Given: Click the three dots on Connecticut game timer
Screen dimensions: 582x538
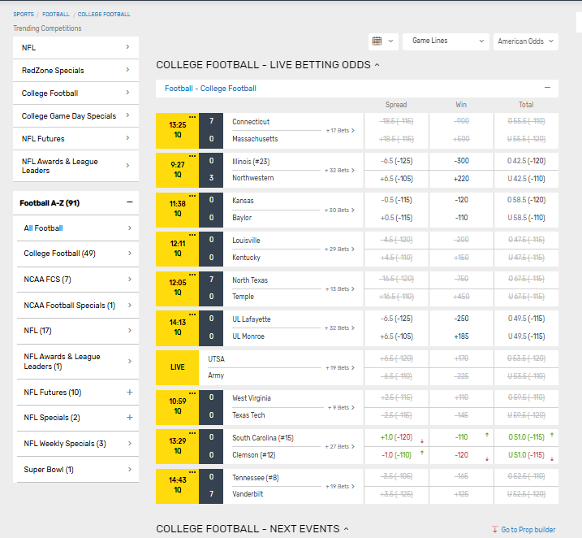Looking at the screenshot, I should 192,117.
